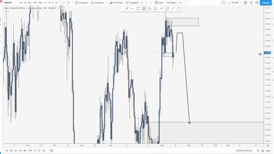274x154 pixels.
Task: Select the 1h timeframe
Action: [x=46, y=3]
